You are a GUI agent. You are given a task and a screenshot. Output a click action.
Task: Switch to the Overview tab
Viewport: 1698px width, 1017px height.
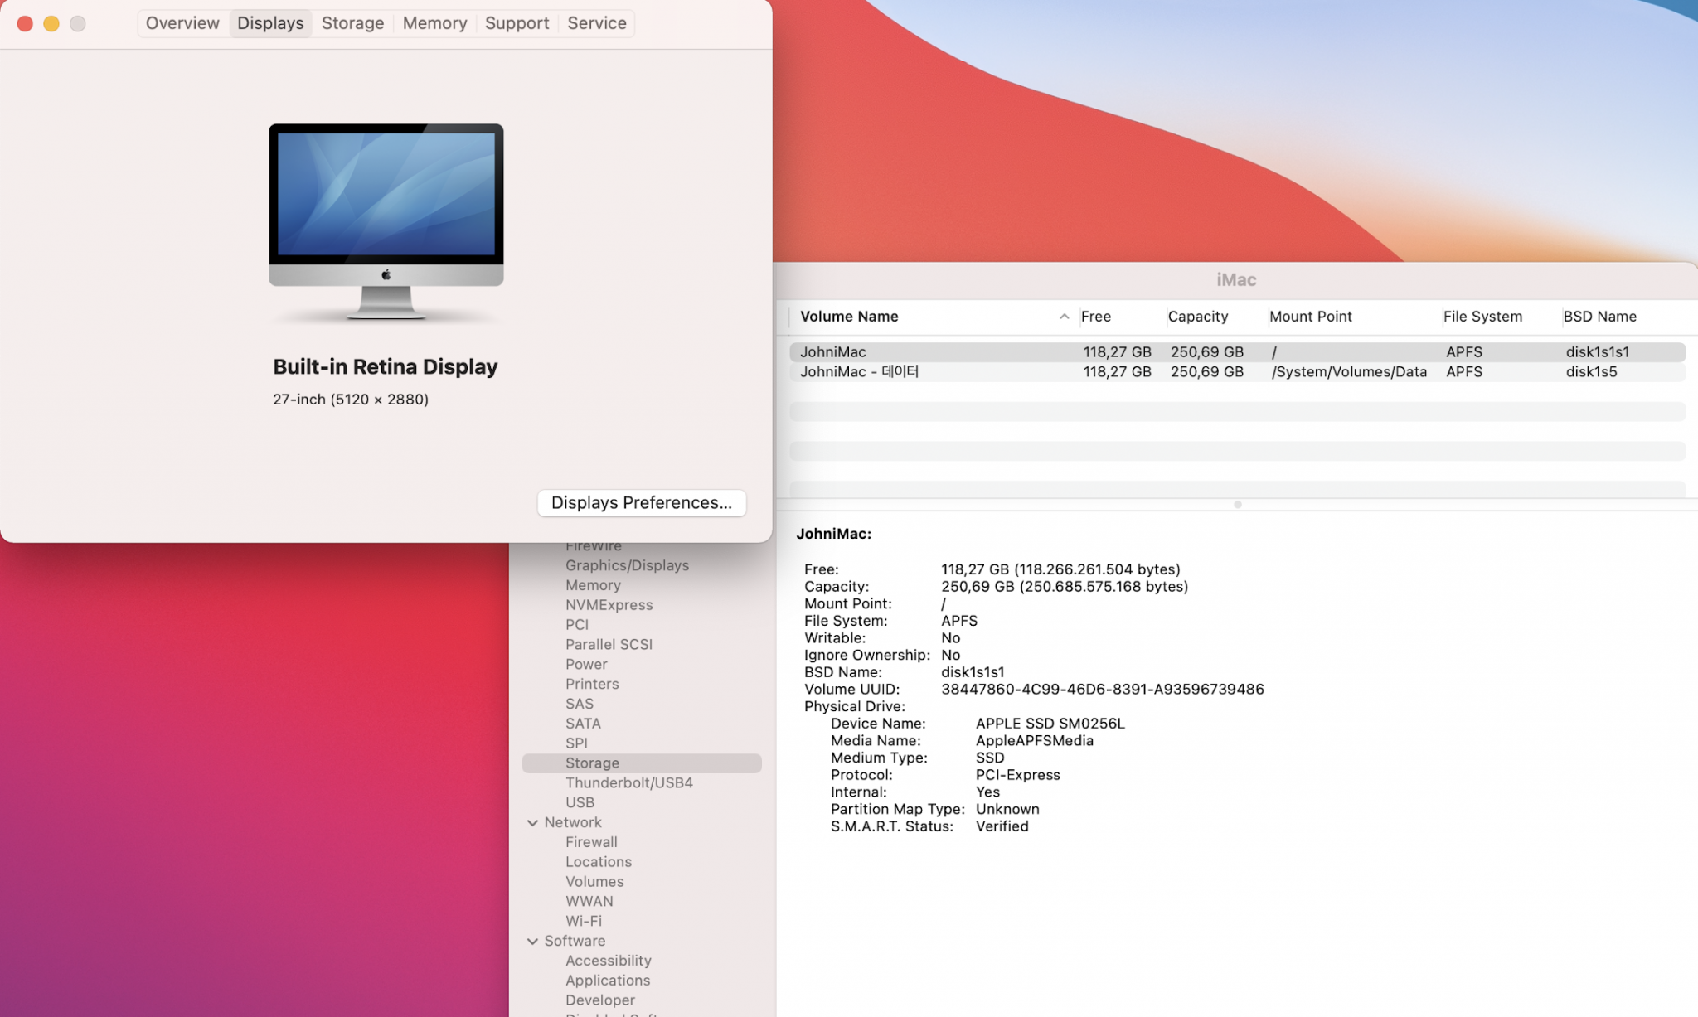(182, 23)
